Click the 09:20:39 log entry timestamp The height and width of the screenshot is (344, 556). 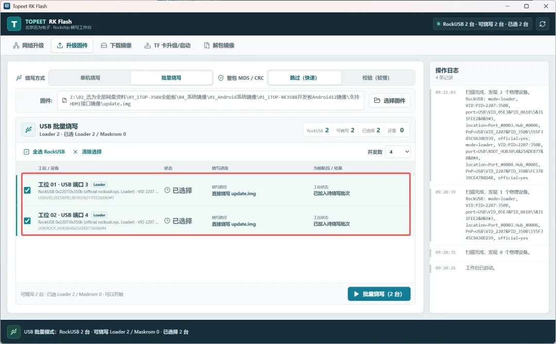click(x=445, y=192)
